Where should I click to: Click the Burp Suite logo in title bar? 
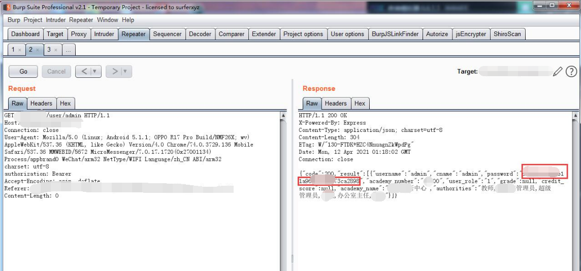[x=7, y=7]
